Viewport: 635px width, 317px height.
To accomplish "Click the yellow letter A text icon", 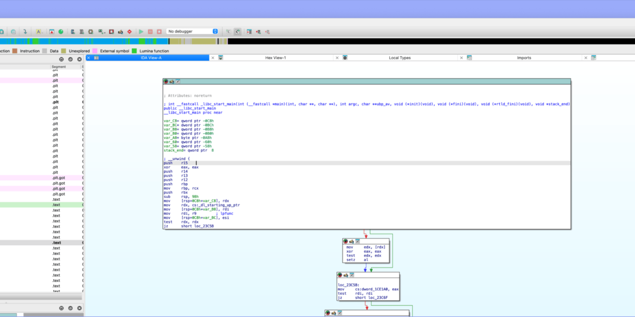I will pyautogui.click(x=38, y=32).
